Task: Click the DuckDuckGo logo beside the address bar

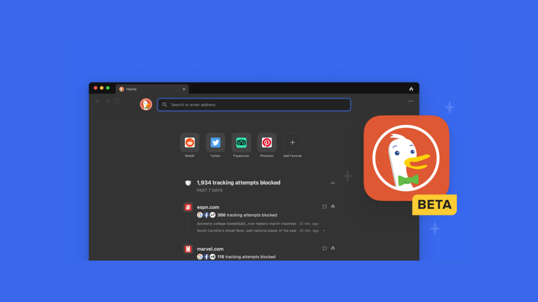Action: 146,104
